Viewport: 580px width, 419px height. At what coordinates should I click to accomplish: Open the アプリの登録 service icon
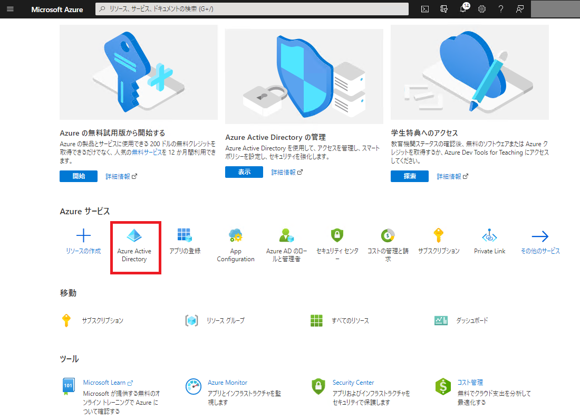coord(184,235)
